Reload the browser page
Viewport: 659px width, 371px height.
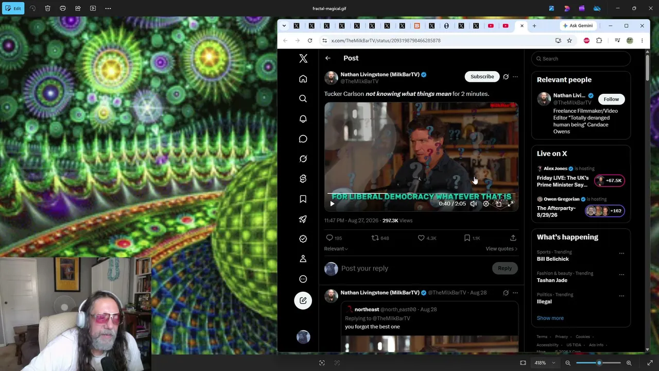[310, 40]
